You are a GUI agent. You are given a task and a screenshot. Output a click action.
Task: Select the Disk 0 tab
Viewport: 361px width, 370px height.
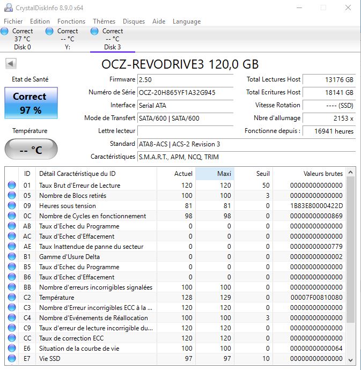[x=23, y=39]
